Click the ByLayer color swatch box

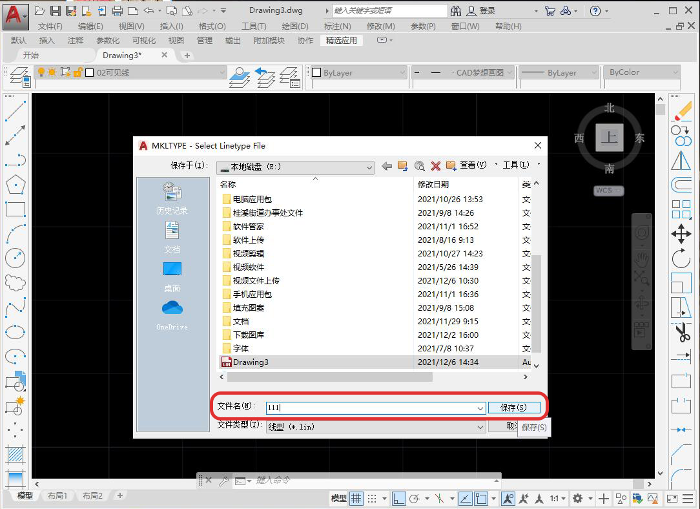click(316, 72)
